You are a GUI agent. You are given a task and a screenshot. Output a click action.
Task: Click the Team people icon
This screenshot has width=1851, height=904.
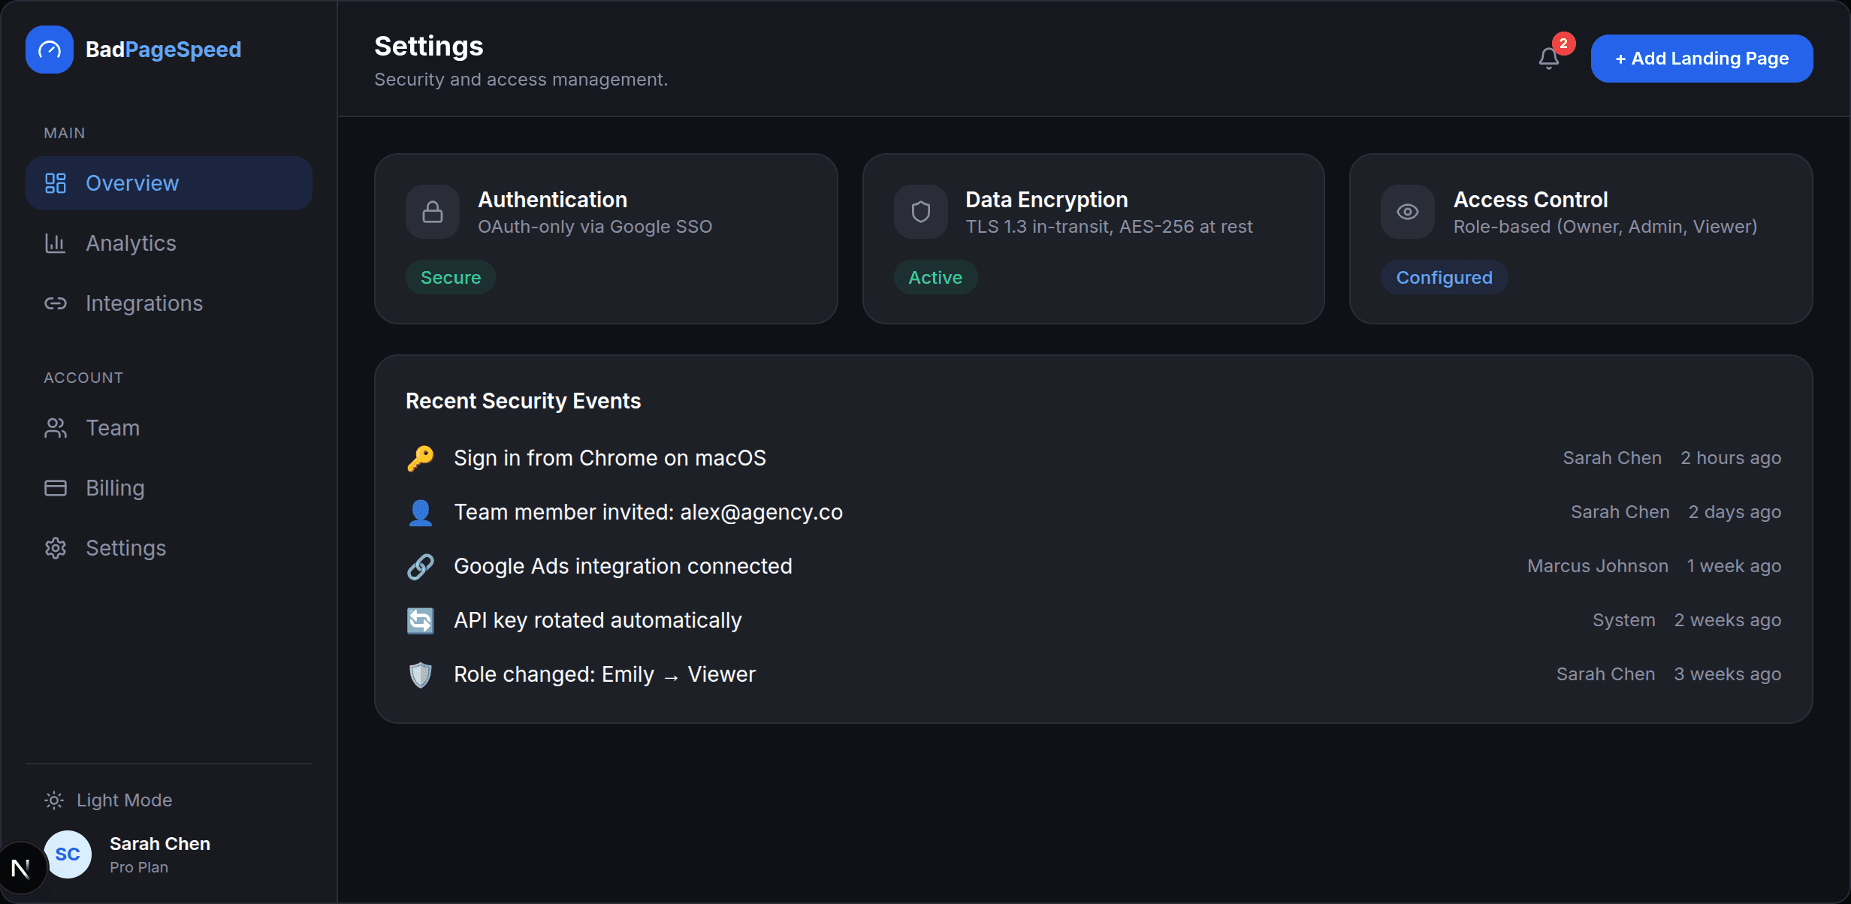pyautogui.click(x=56, y=428)
